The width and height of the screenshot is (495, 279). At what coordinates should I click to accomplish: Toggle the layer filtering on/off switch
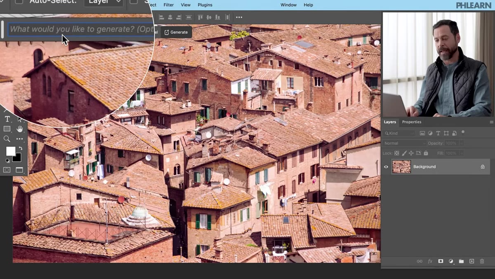(x=463, y=132)
